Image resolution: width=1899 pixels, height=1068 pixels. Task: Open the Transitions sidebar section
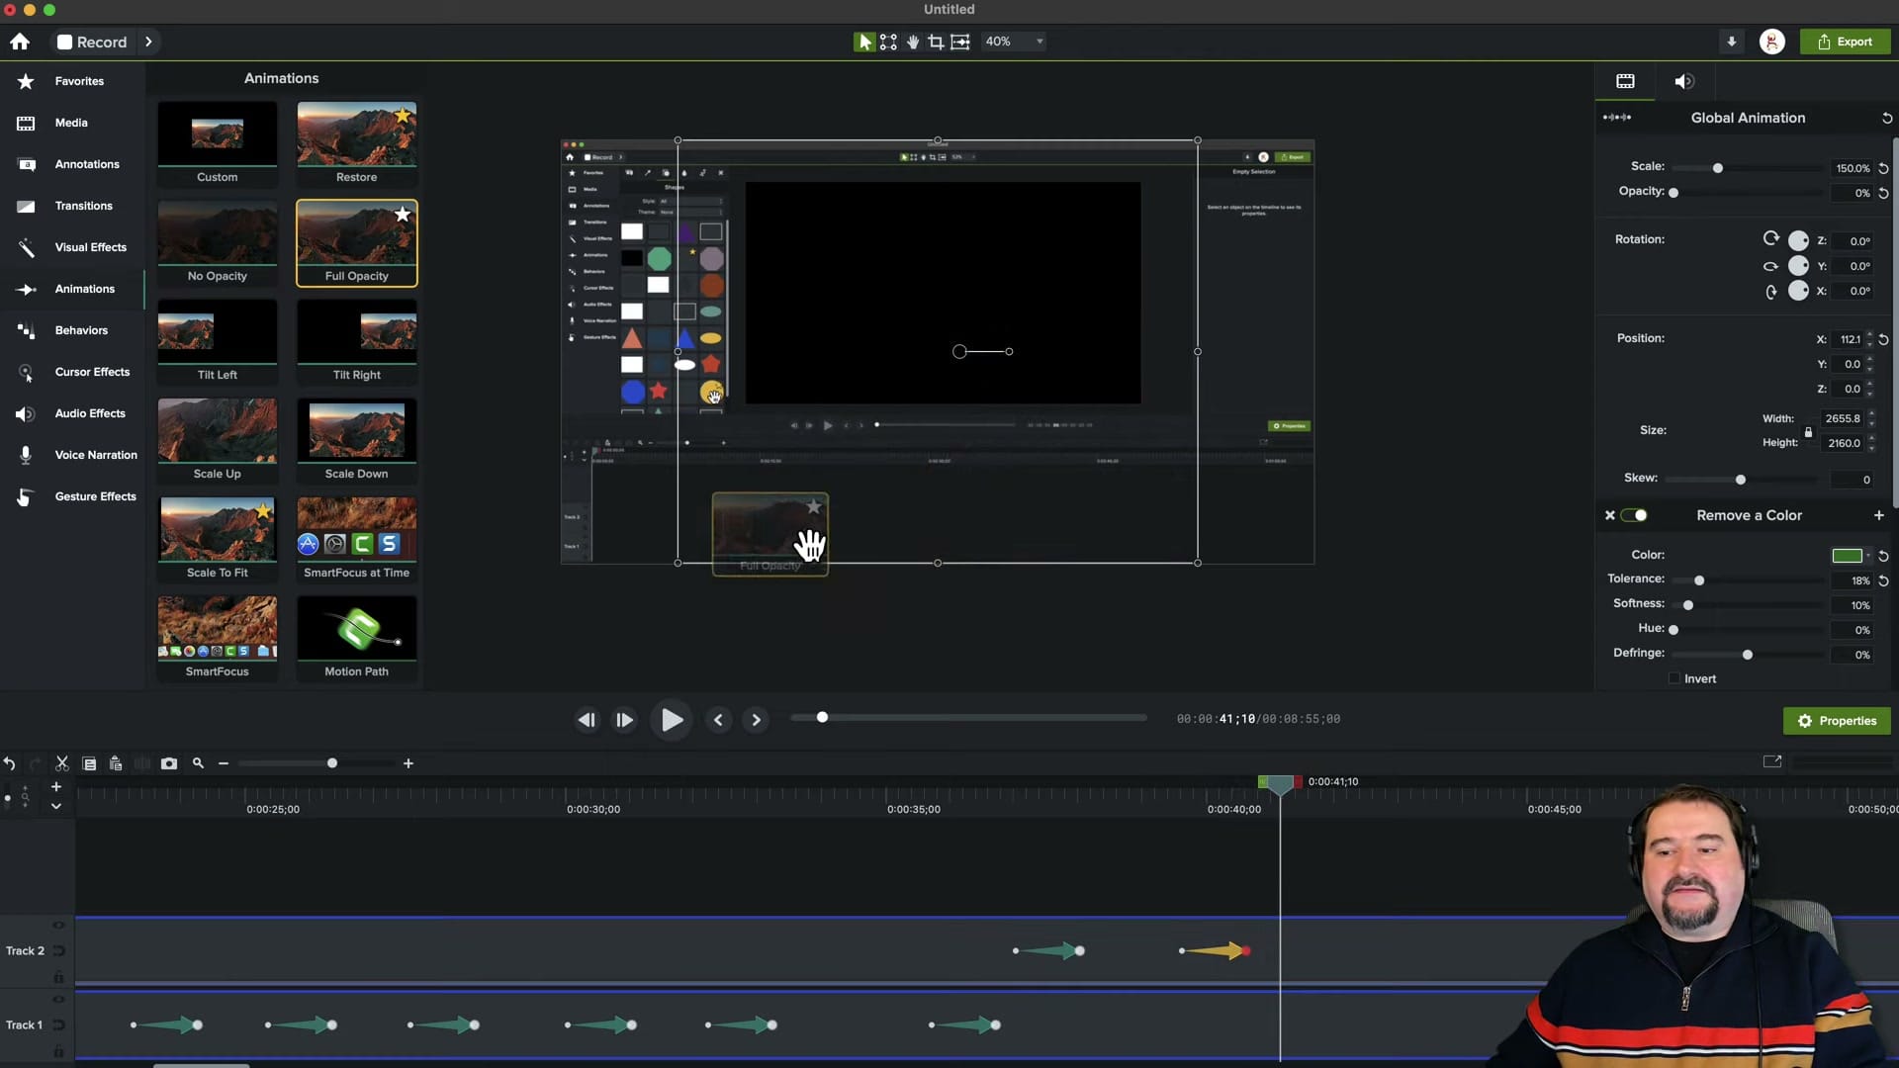(x=84, y=206)
